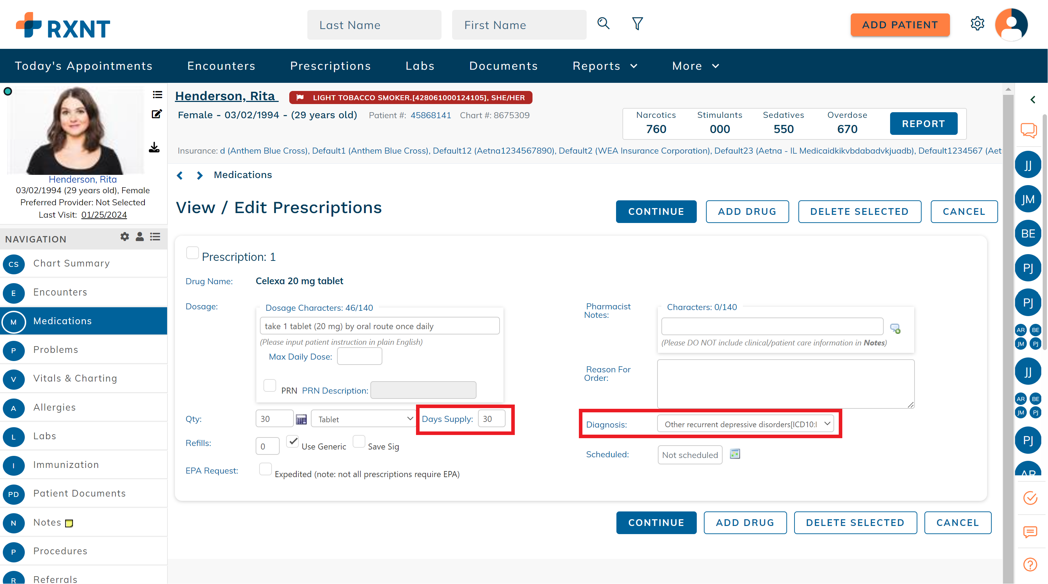1048x584 pixels.
Task: Open the Last Visit 01/25/2024 link
Action: coord(104,215)
